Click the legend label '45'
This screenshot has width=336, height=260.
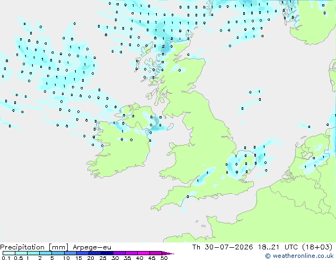click(152, 258)
